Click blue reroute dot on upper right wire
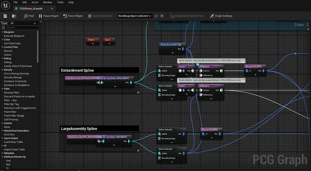 (x=295, y=54)
